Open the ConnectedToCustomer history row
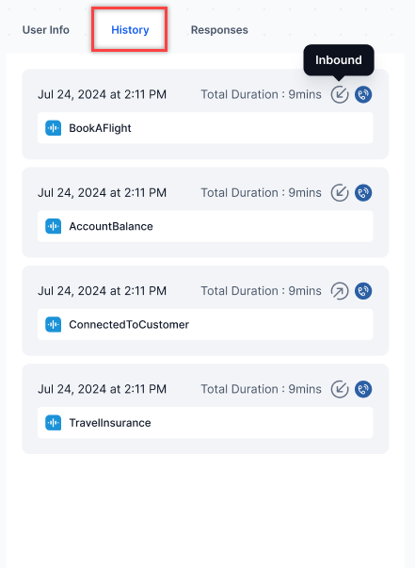Screen dimensions: 415x568 click(x=205, y=325)
